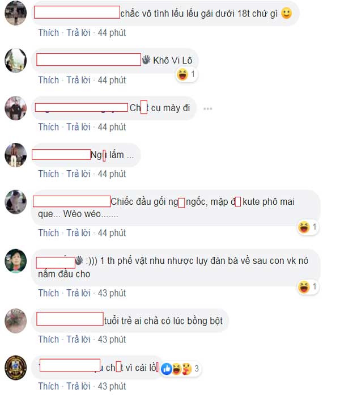Click the '44 phút' timestamp under 'Wèo wéo' comment
Screen dimensions: 340x397
coord(112,233)
